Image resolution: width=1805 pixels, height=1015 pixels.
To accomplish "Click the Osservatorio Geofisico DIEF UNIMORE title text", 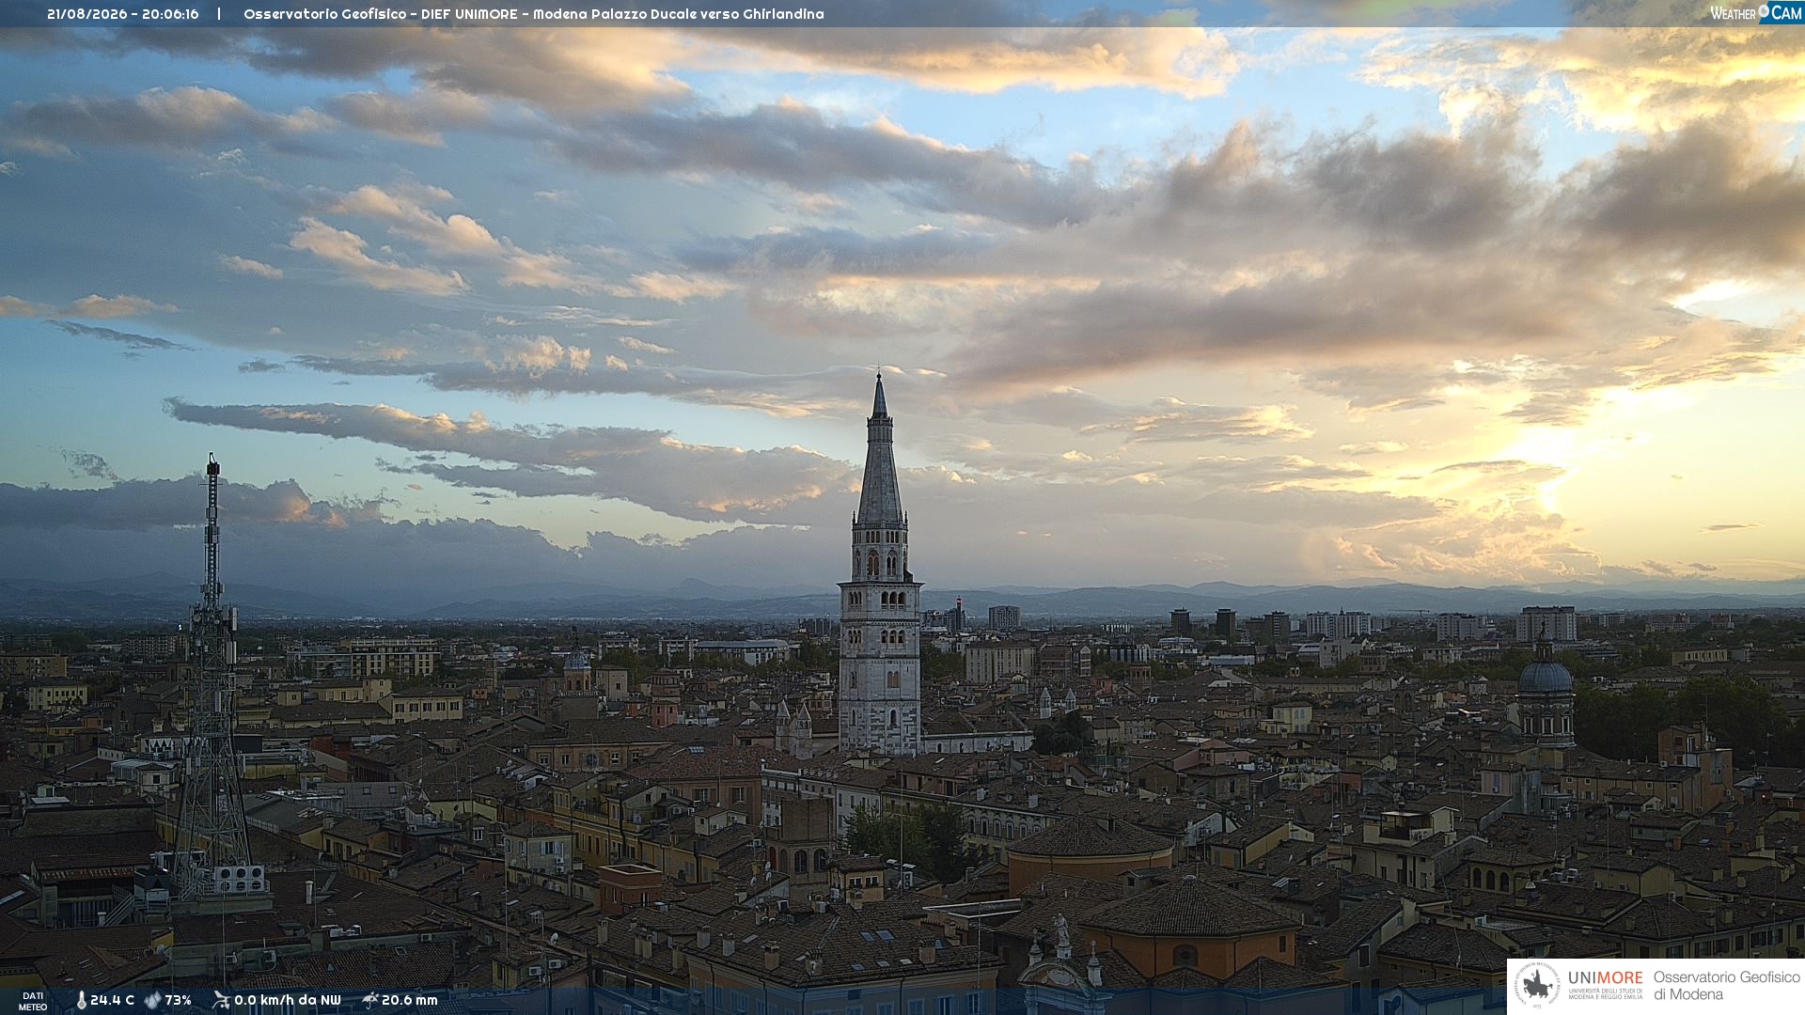I will (533, 14).
